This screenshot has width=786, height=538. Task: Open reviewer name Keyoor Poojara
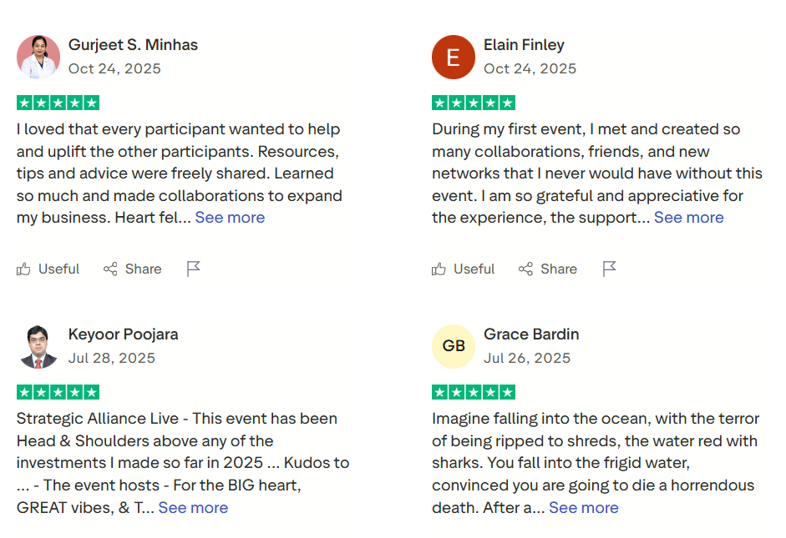124,334
